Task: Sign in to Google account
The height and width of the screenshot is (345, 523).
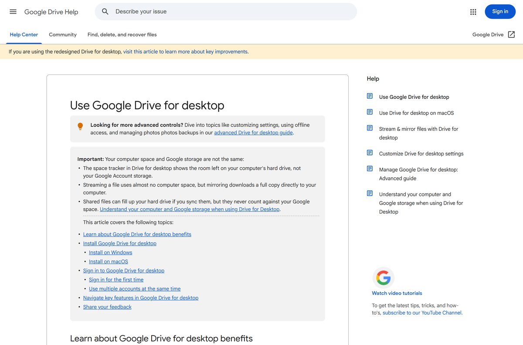Action: tap(500, 12)
